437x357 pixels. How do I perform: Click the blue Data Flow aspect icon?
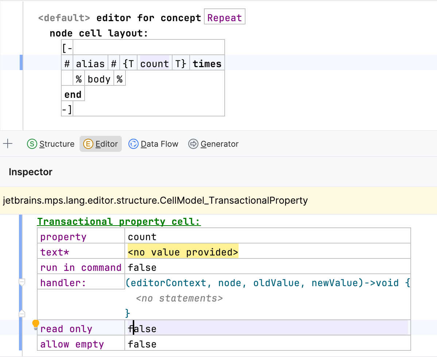(x=134, y=144)
